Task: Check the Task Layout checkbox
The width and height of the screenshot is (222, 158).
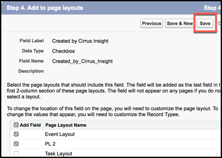Action: click(16, 153)
